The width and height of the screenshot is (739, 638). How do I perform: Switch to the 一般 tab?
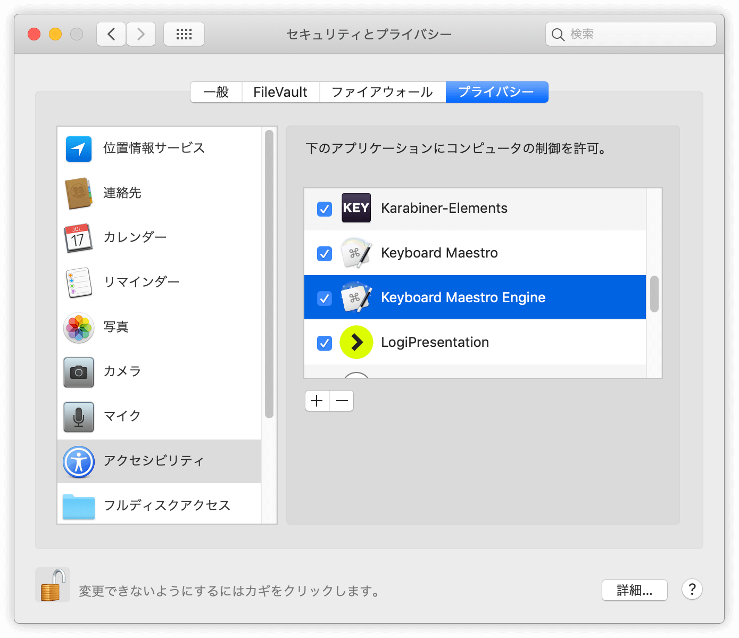[x=216, y=92]
